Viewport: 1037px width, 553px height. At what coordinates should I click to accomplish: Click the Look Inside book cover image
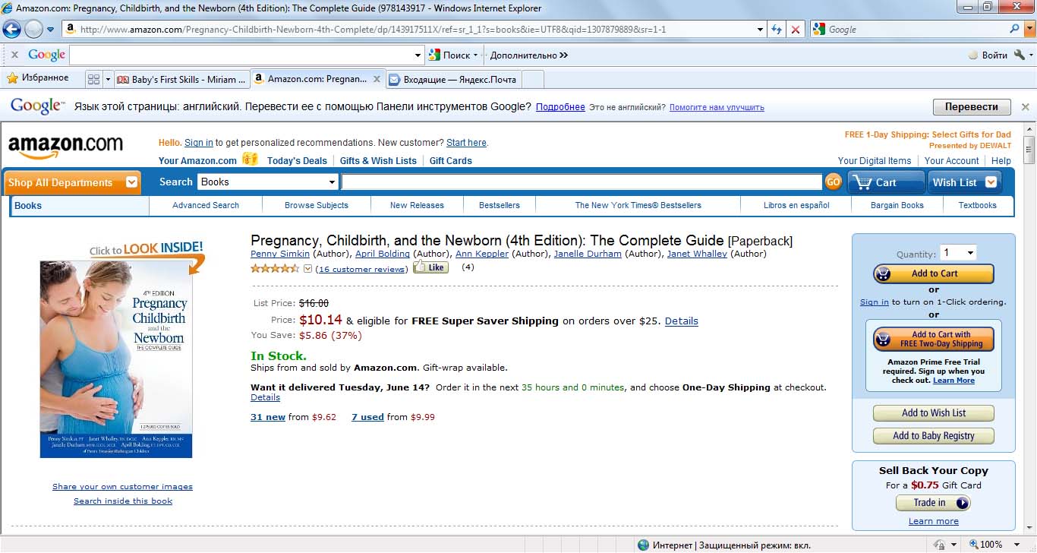point(116,359)
